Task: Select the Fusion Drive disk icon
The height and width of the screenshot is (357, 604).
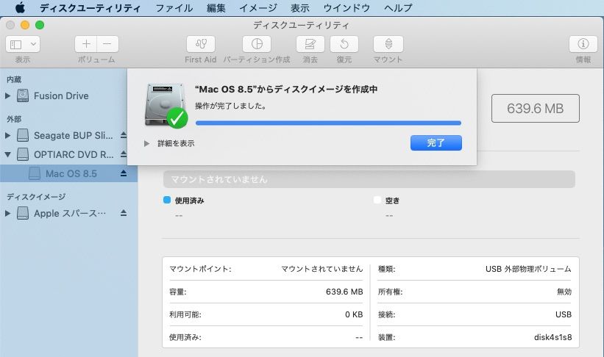Action: pyautogui.click(x=23, y=95)
